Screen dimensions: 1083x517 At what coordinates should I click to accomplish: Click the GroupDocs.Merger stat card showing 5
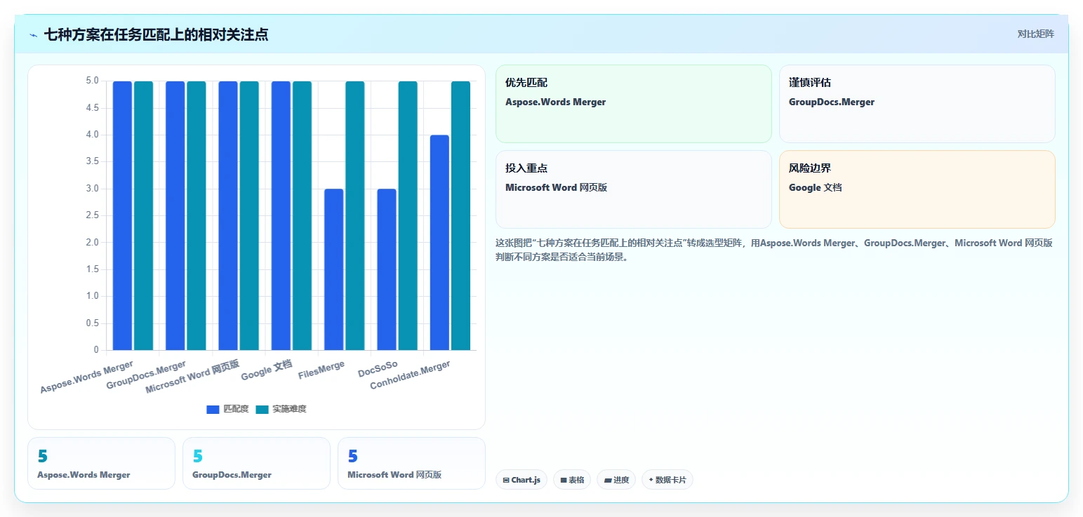click(x=256, y=463)
